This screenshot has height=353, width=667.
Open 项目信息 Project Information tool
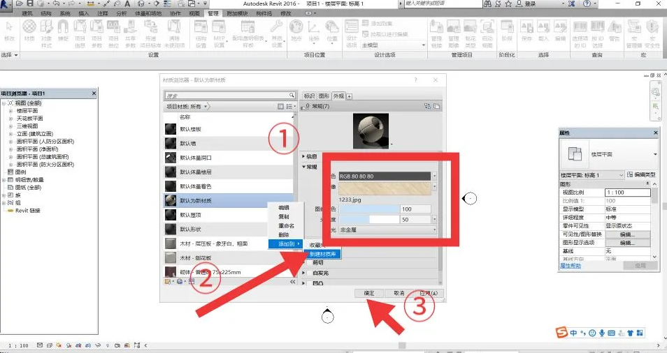tap(80, 33)
